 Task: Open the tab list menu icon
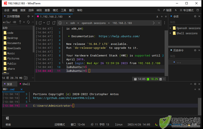coord(166,17)
